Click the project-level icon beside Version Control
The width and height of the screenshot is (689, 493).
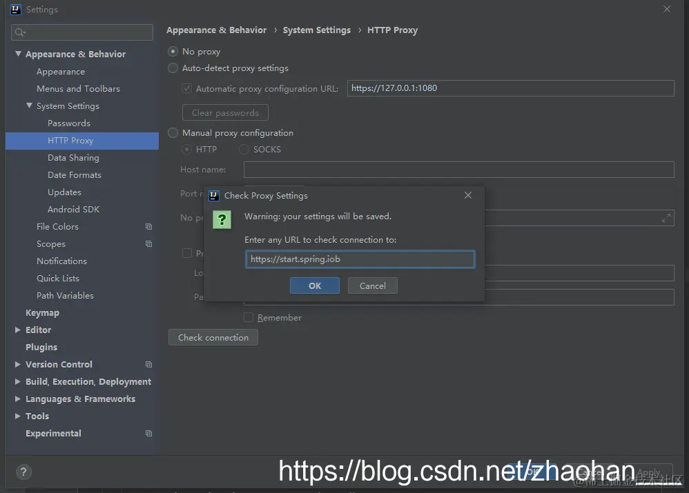point(148,364)
